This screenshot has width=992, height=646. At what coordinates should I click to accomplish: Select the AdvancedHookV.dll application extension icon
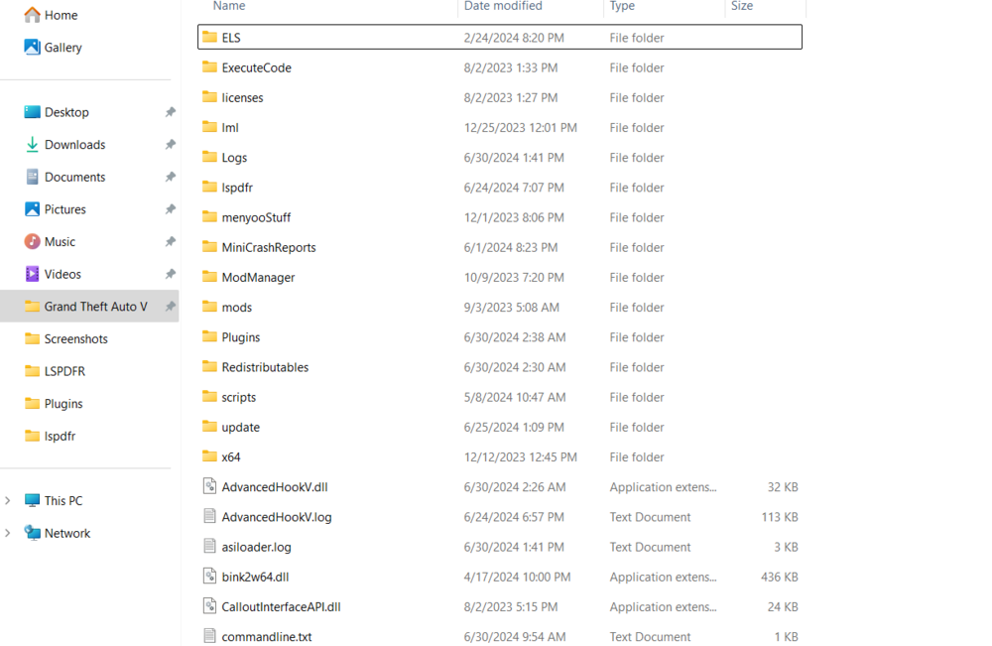pos(209,486)
